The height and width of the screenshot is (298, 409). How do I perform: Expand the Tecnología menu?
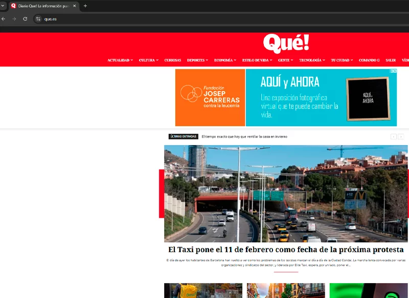[x=312, y=60]
